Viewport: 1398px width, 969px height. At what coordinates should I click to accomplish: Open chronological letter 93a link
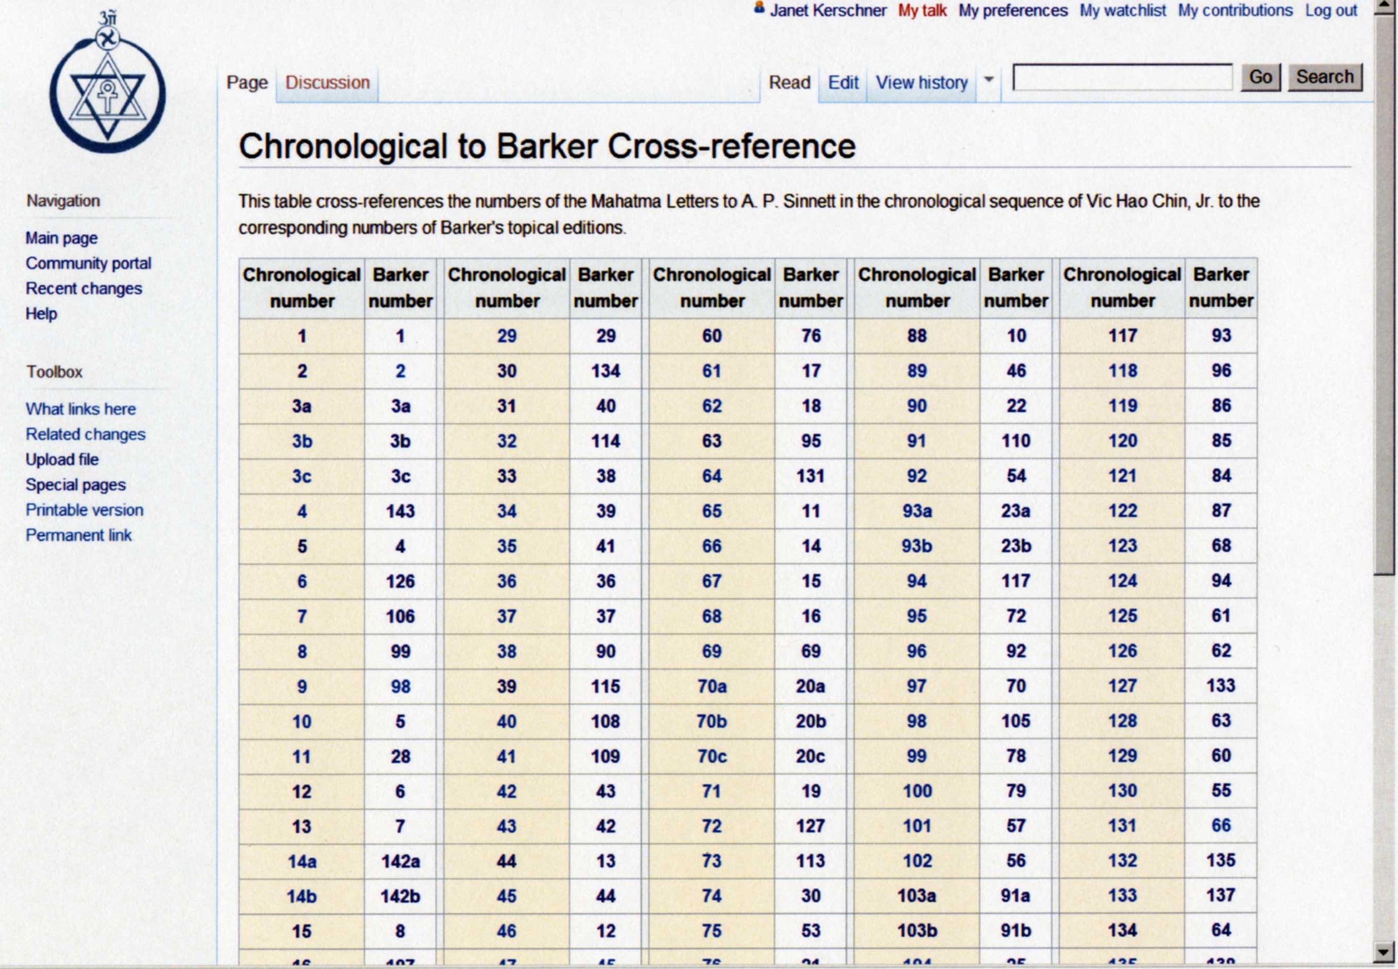pyautogui.click(x=917, y=511)
